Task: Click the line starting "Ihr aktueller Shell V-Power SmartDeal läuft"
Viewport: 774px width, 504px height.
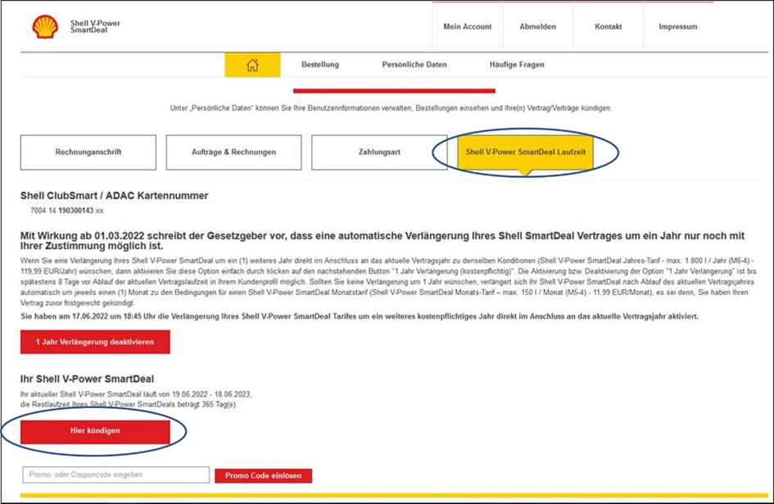Action: tap(136, 394)
